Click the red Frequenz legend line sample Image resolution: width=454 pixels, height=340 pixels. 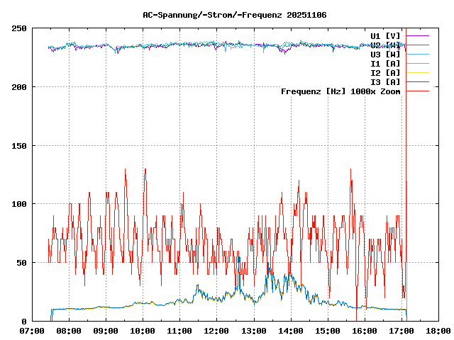click(417, 91)
